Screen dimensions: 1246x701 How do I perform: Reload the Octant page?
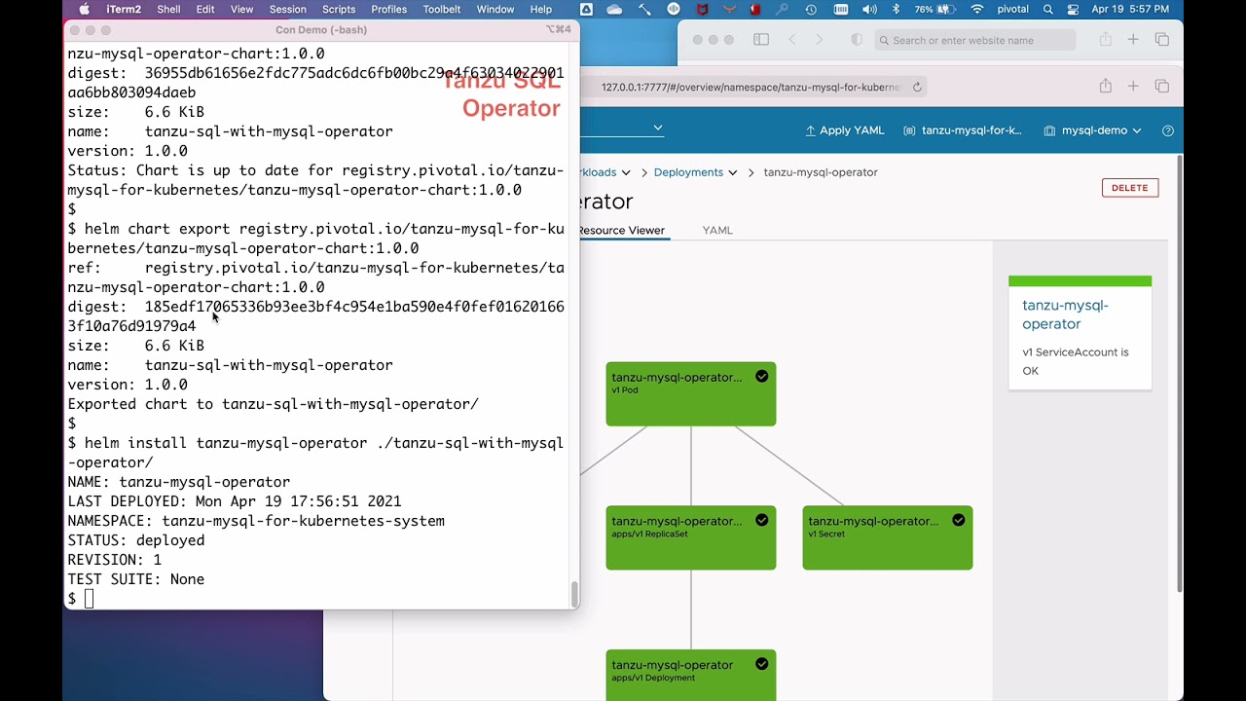click(917, 87)
